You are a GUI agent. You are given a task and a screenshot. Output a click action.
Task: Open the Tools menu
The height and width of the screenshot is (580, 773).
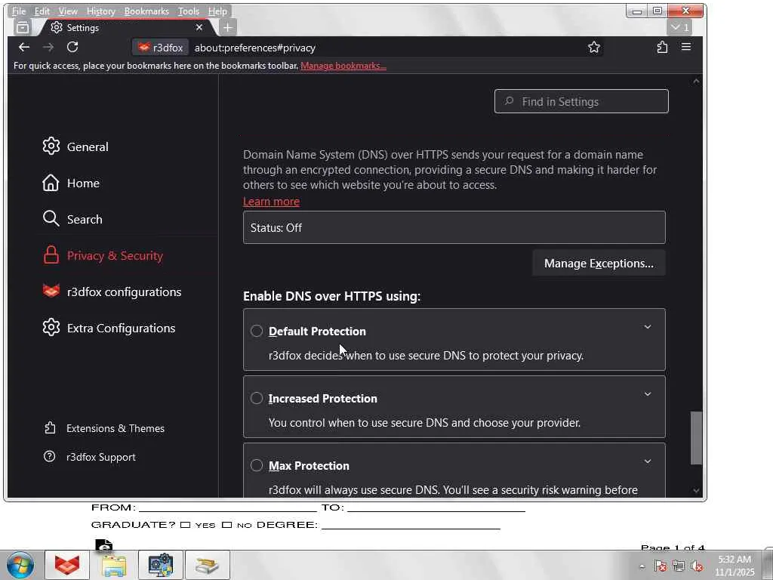pyautogui.click(x=189, y=11)
